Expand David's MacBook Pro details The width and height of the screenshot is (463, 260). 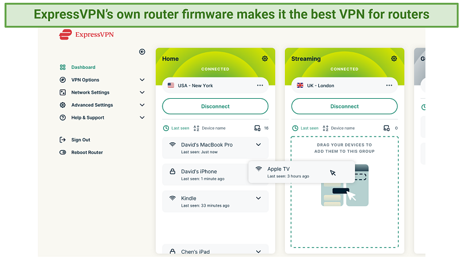coord(258,145)
